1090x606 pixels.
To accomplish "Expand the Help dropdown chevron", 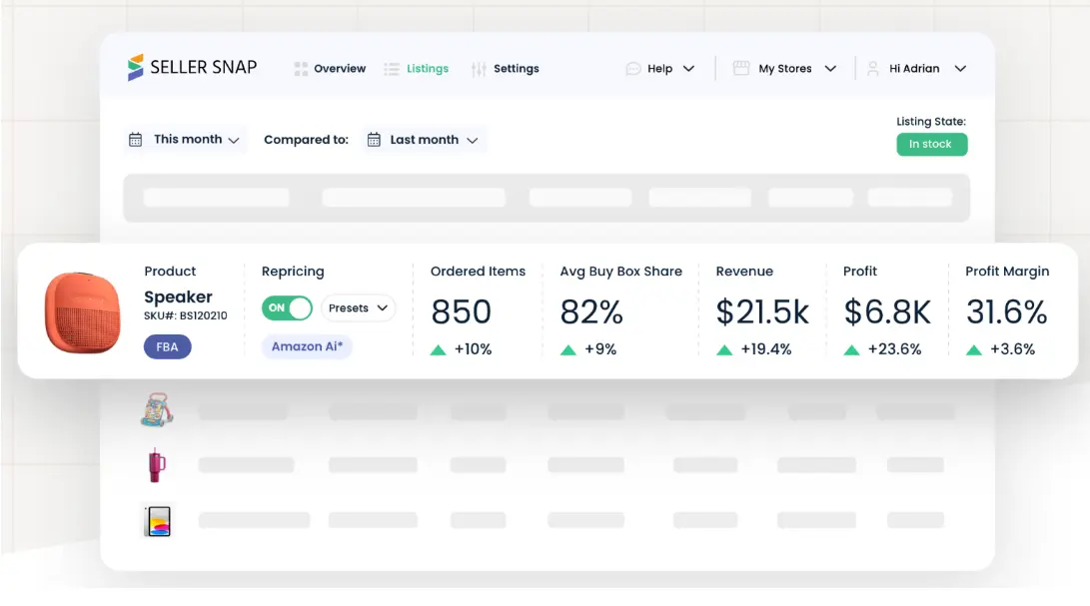I will 689,69.
